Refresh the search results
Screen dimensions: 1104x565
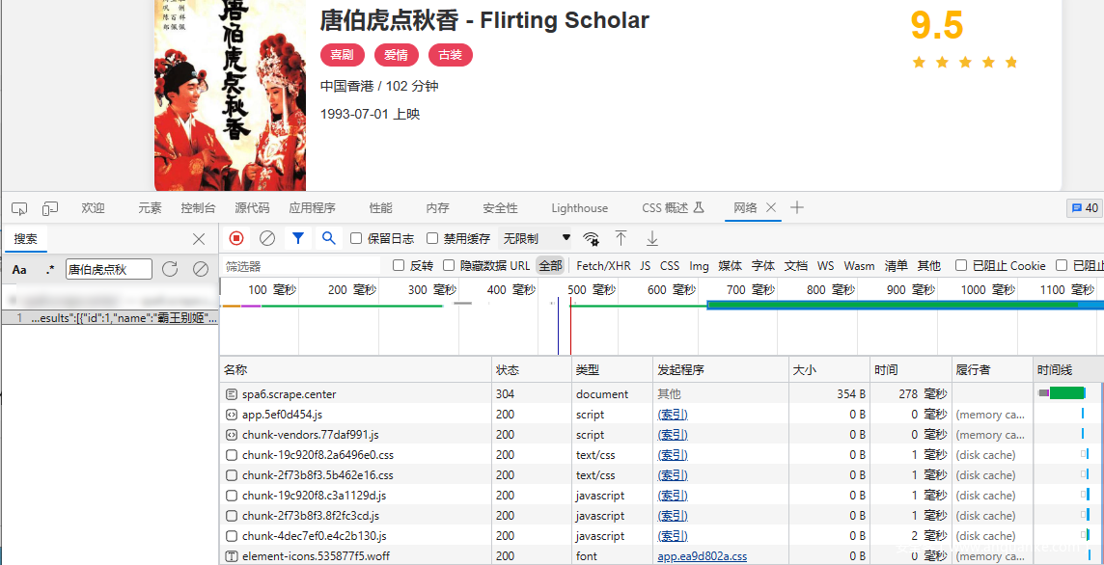[170, 270]
